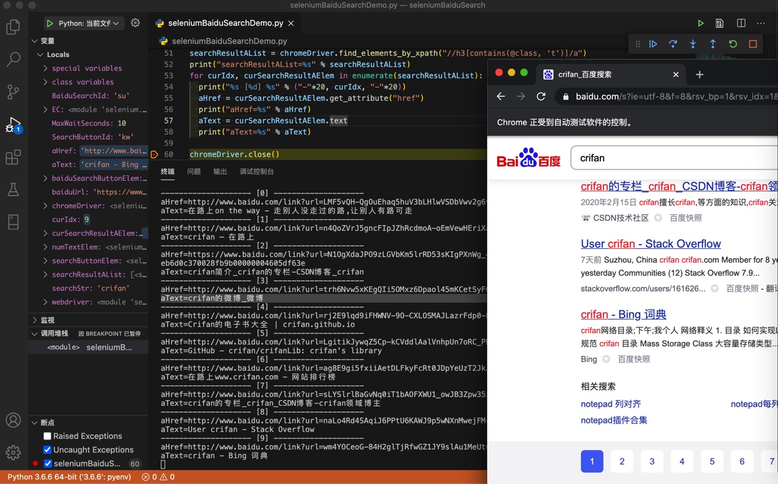Open the Accounts icon in activity bar
This screenshot has width=778, height=484.
tap(13, 420)
